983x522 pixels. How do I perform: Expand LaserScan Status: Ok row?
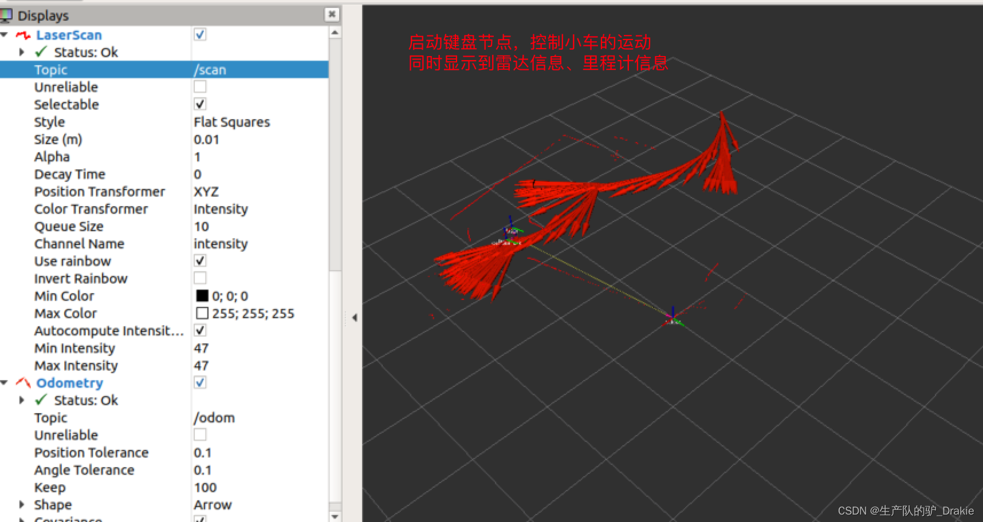coord(22,52)
